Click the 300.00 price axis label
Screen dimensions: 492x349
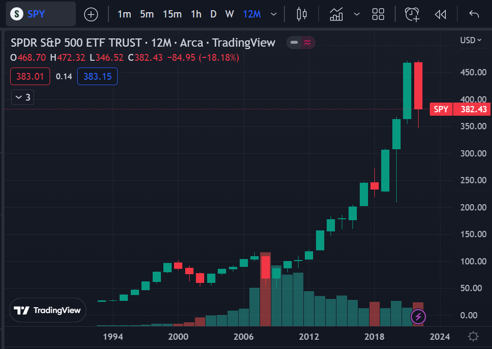(473, 154)
